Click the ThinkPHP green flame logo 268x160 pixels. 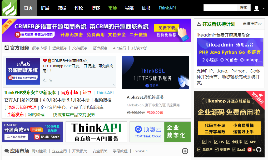click(9, 8)
